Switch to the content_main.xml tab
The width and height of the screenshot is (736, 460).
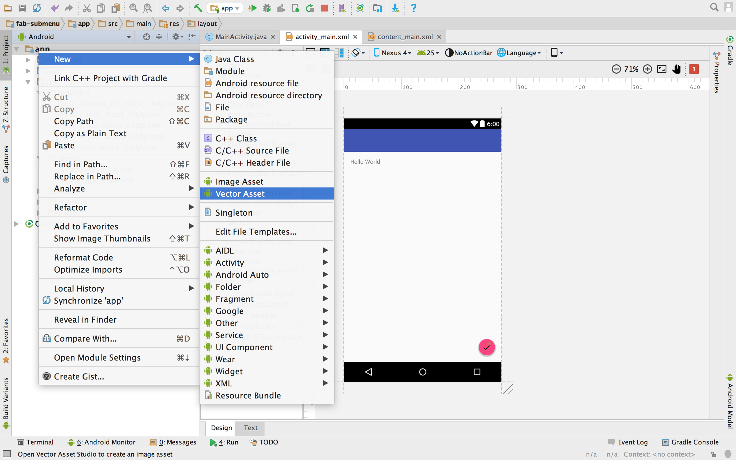point(405,37)
